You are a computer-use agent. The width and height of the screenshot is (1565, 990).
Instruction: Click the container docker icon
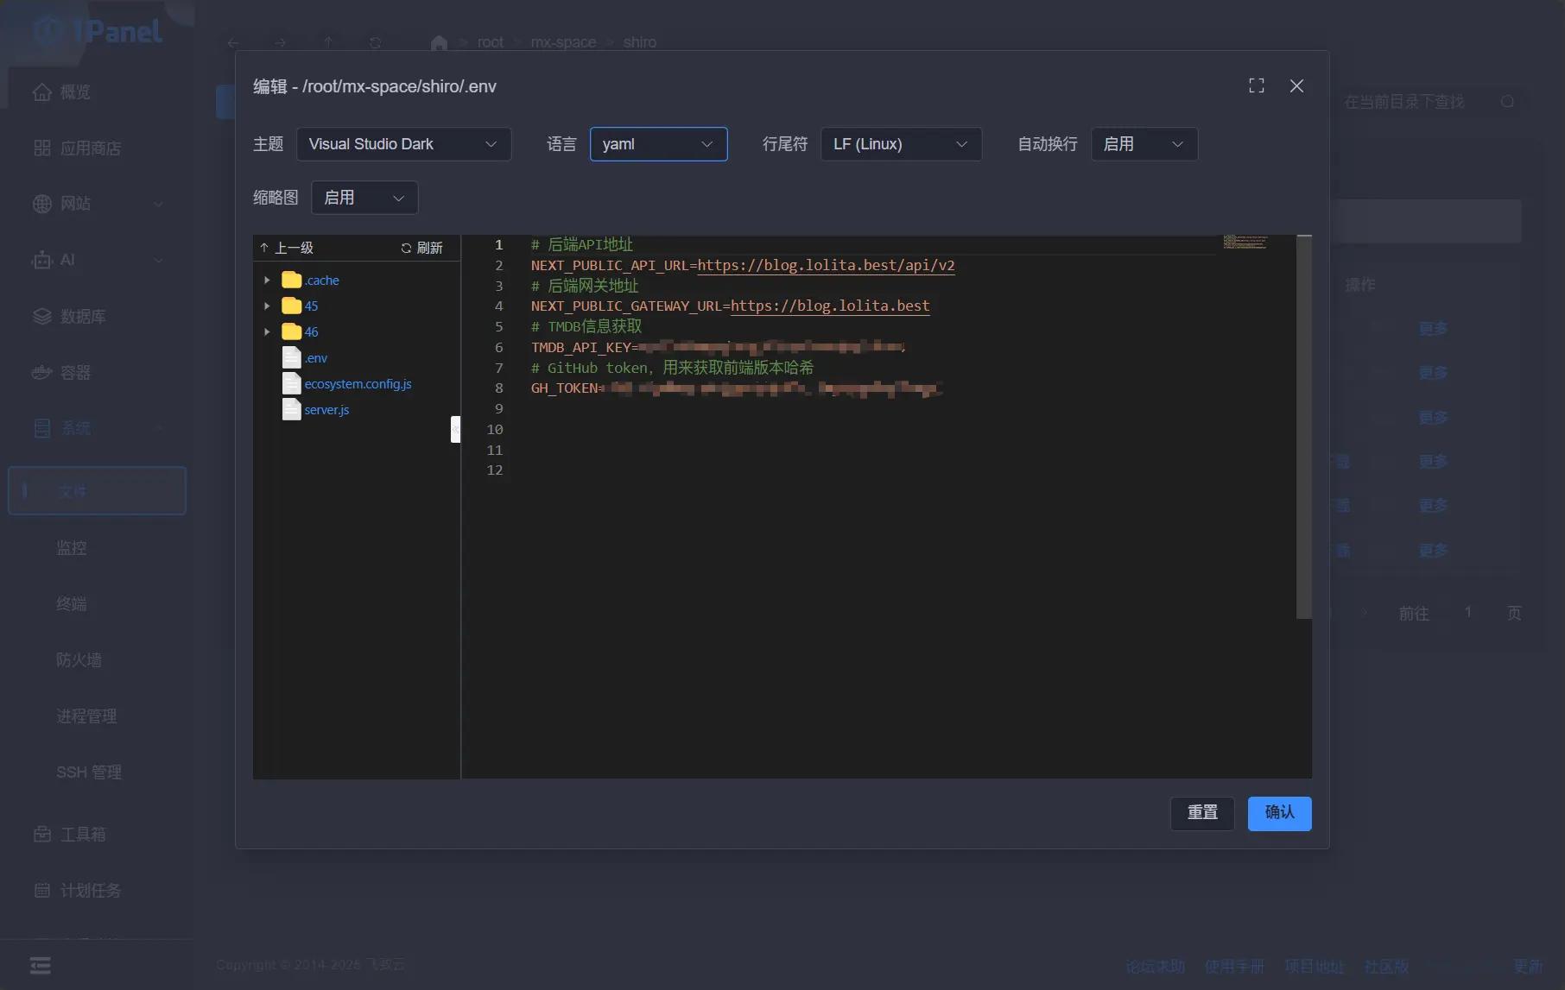coord(42,373)
